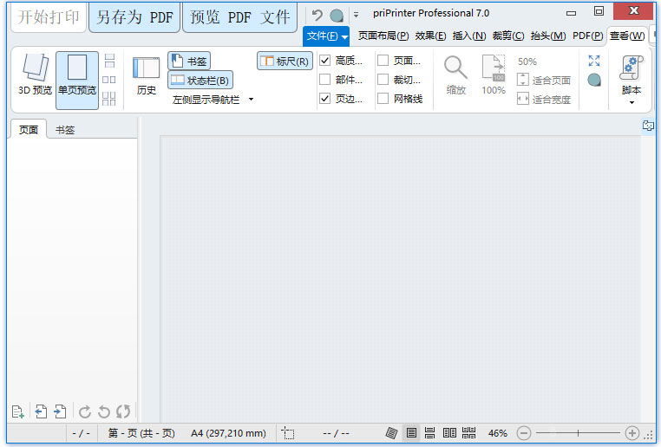The image size is (661, 447).
Task: Click the A4 (297,210 mm) paper size
Action: point(228,433)
